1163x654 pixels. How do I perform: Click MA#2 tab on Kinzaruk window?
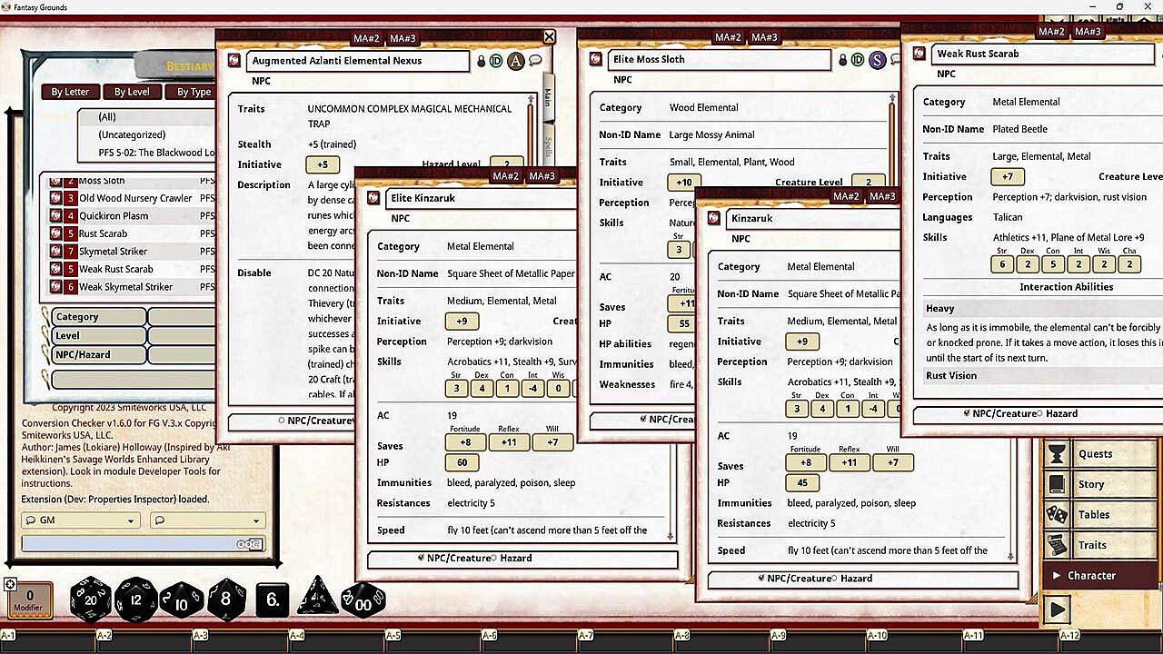(x=846, y=196)
